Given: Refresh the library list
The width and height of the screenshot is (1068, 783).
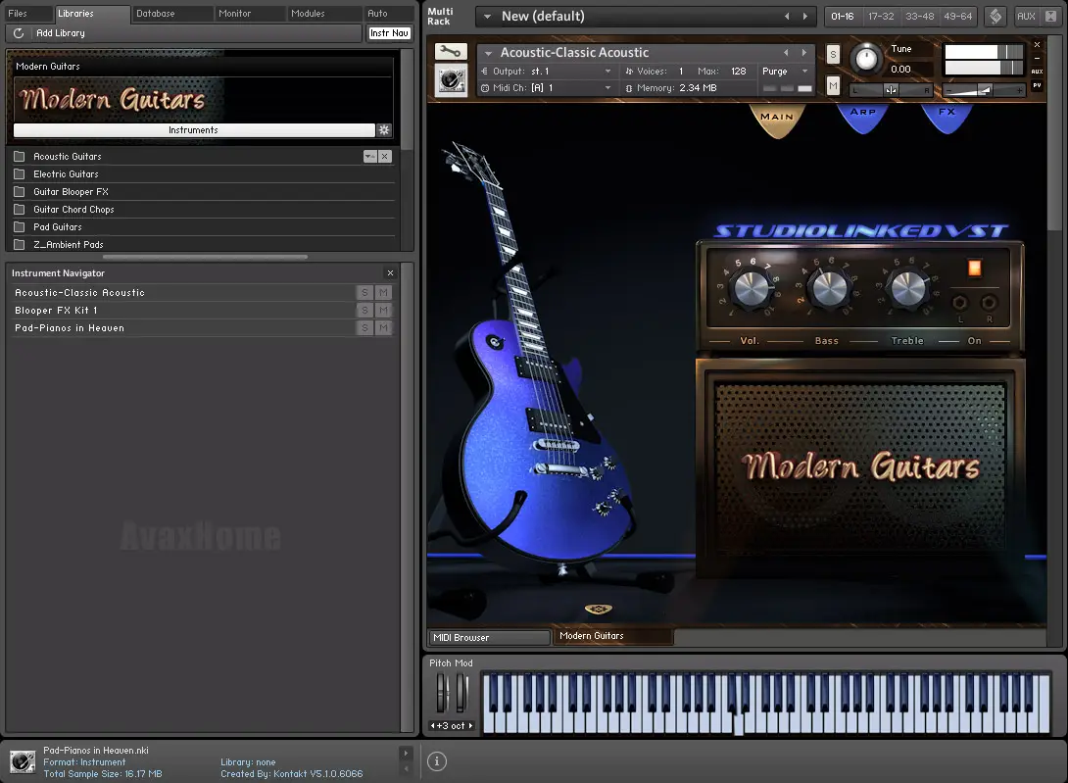Looking at the screenshot, I should pos(19,32).
